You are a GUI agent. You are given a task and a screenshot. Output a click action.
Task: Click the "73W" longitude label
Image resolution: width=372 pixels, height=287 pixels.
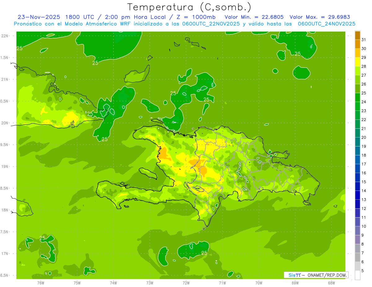coord(150,283)
